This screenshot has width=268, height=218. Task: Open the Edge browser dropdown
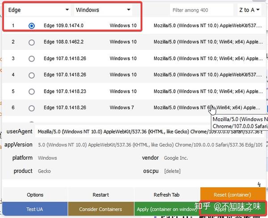click(x=38, y=10)
